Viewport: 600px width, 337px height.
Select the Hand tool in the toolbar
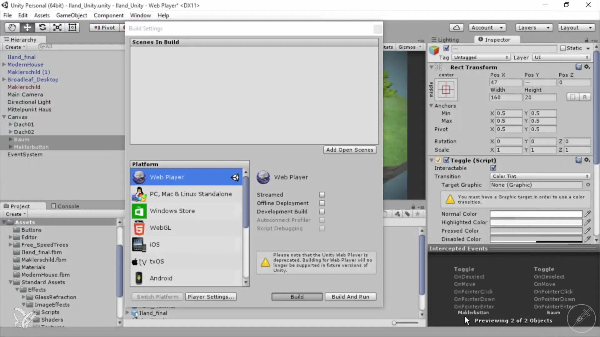[x=12, y=27]
